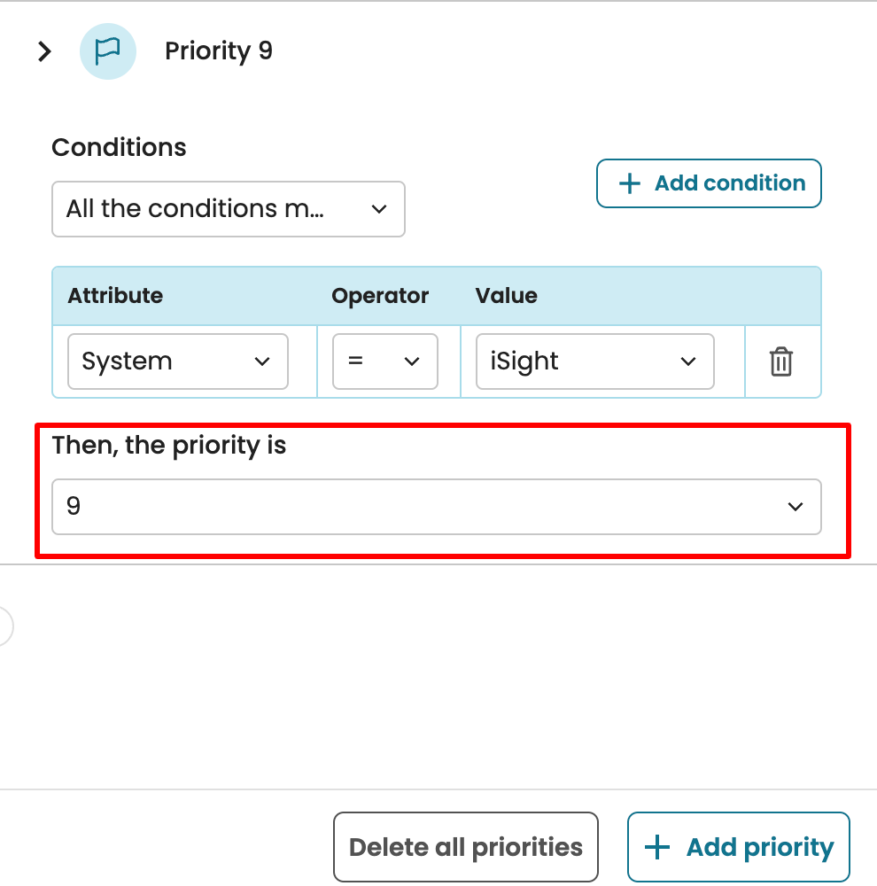877x886 pixels.
Task: Open the iSight value dropdown
Action: 594,361
